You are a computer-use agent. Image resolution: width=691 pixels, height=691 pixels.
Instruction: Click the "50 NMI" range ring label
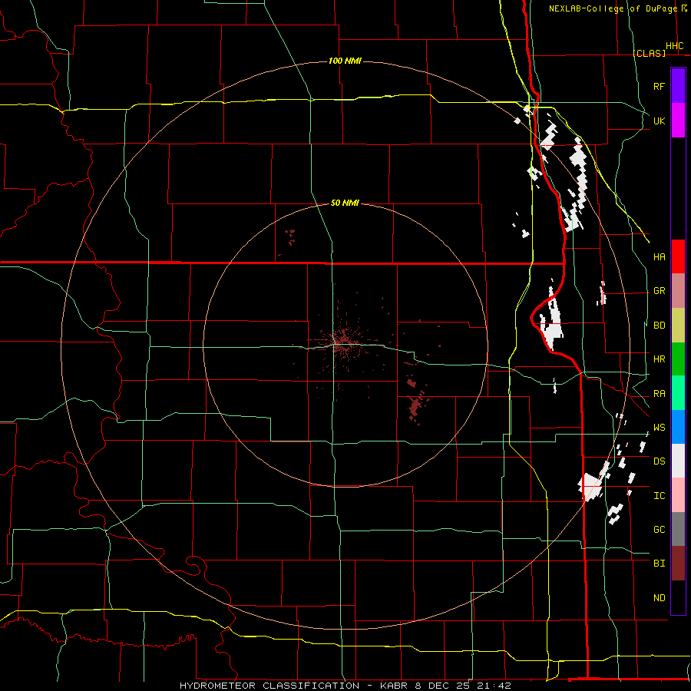(345, 203)
